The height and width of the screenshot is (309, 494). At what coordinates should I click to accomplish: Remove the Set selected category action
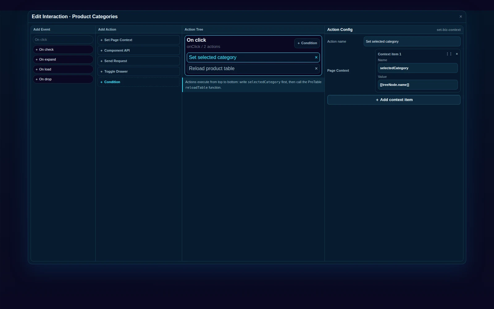(316, 57)
